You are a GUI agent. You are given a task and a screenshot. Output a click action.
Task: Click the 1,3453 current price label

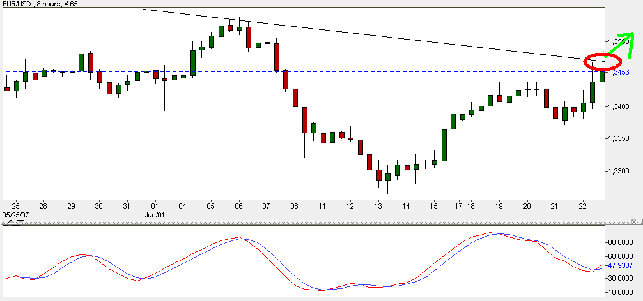pyautogui.click(x=619, y=73)
